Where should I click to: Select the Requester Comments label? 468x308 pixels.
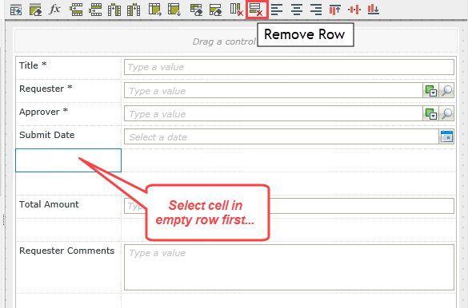click(67, 251)
